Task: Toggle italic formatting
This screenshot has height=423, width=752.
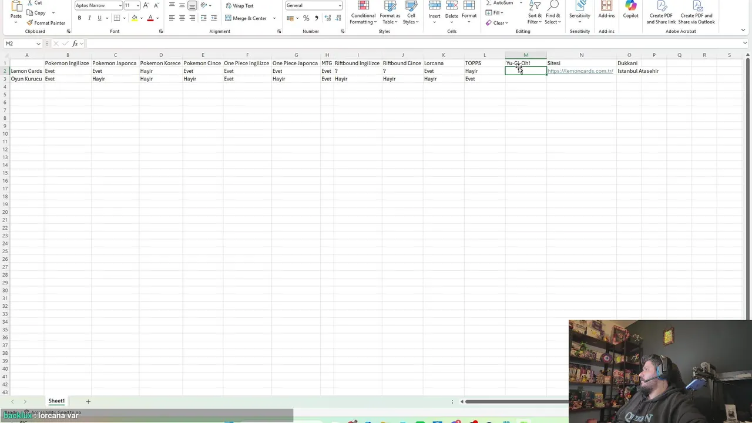Action: (x=89, y=18)
